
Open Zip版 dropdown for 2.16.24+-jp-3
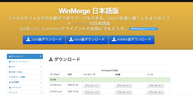click(124, 92)
